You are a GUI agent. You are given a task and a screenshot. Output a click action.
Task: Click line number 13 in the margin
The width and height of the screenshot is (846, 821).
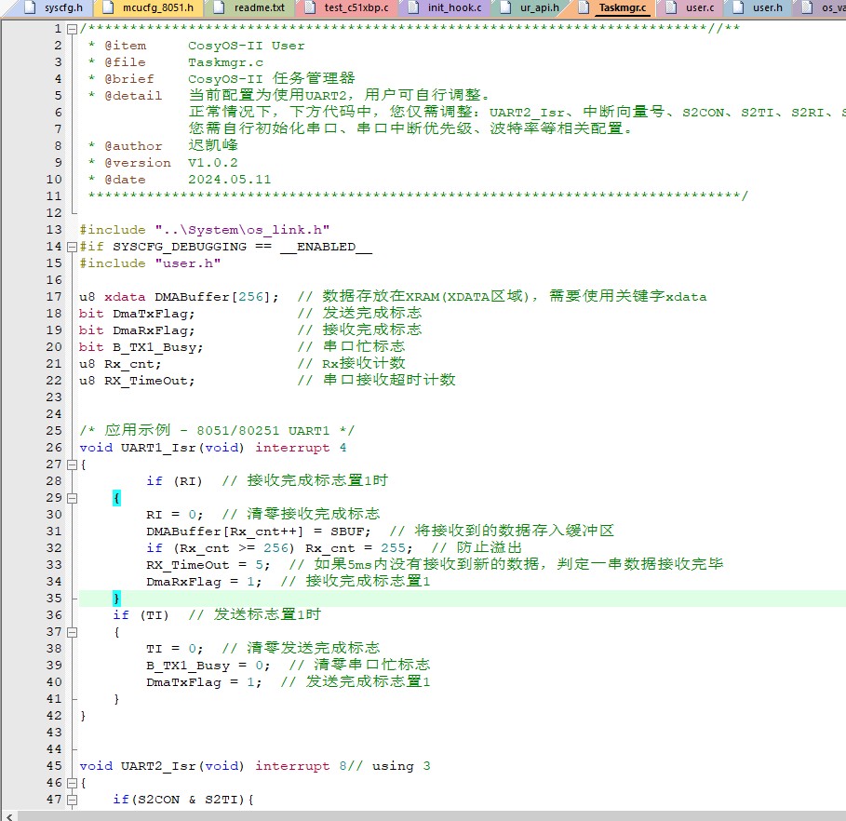pos(54,230)
